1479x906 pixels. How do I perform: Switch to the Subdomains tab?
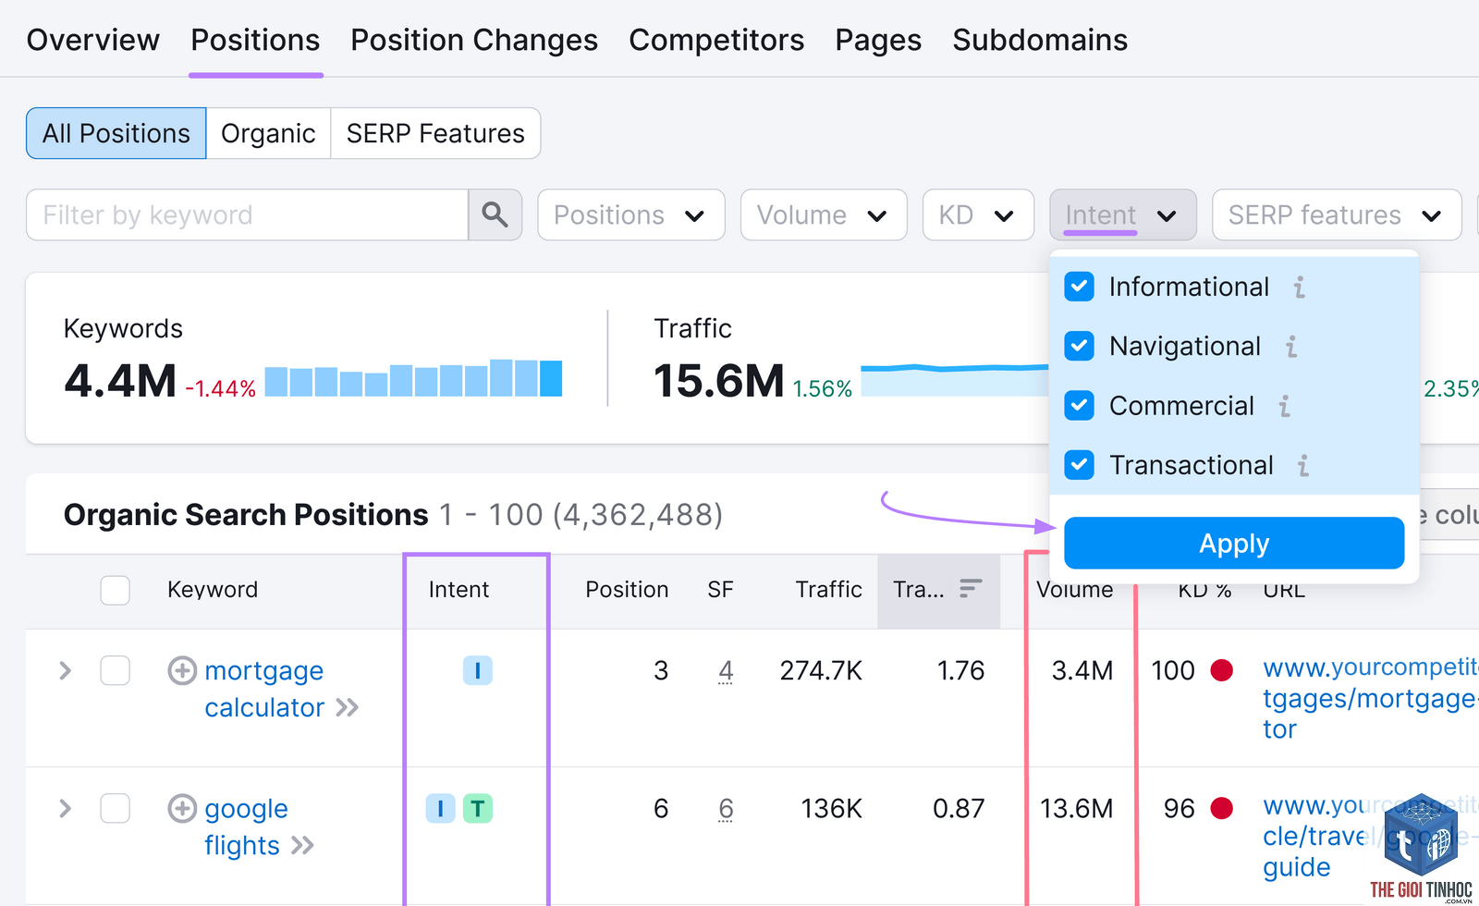(1040, 40)
